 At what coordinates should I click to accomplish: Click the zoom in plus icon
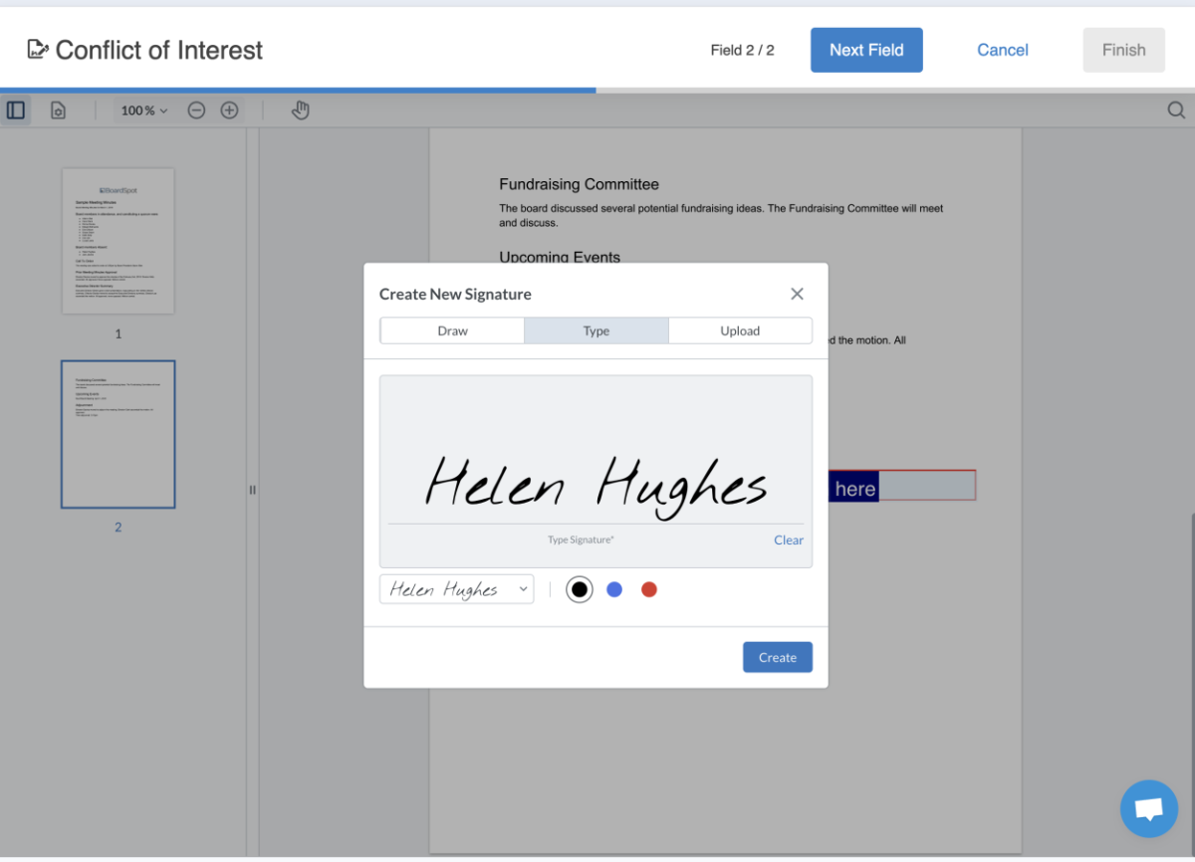pos(229,109)
